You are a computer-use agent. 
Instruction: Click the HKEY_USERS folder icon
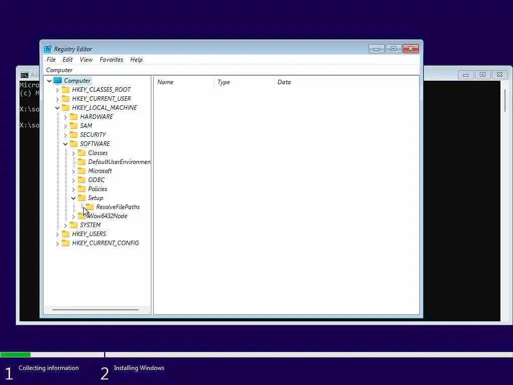[66, 234]
